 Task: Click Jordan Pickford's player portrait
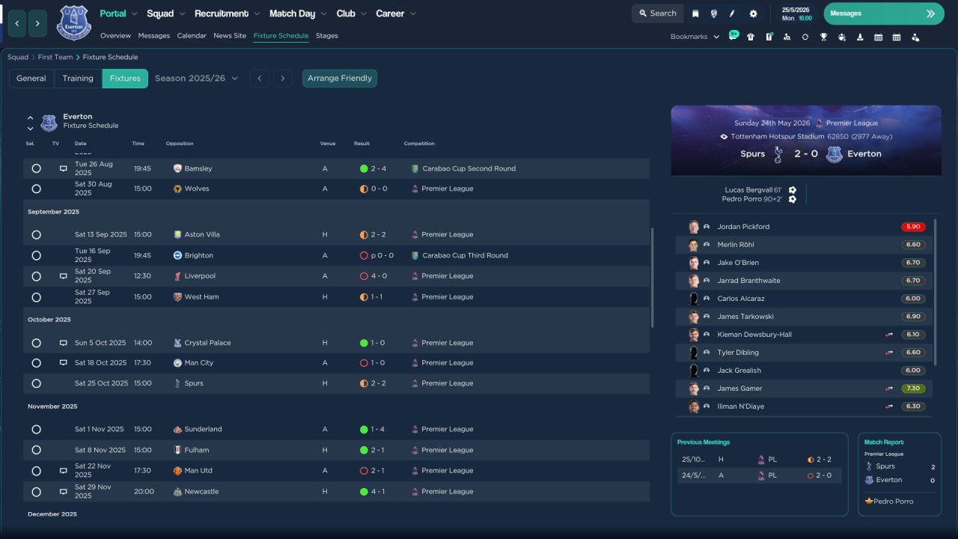pyautogui.click(x=694, y=227)
